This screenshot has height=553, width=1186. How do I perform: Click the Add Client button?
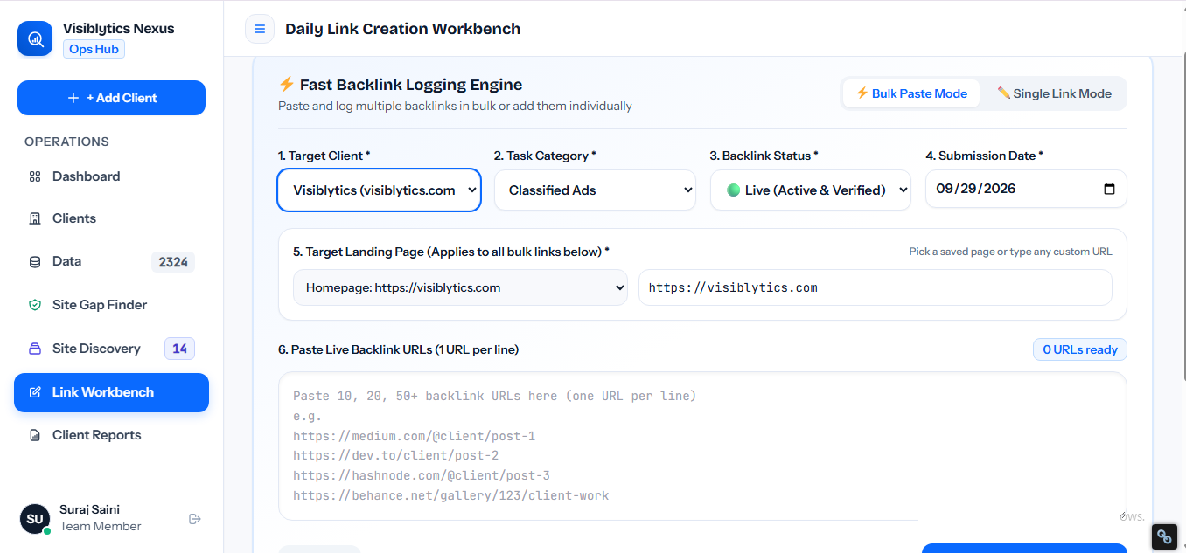(x=112, y=98)
